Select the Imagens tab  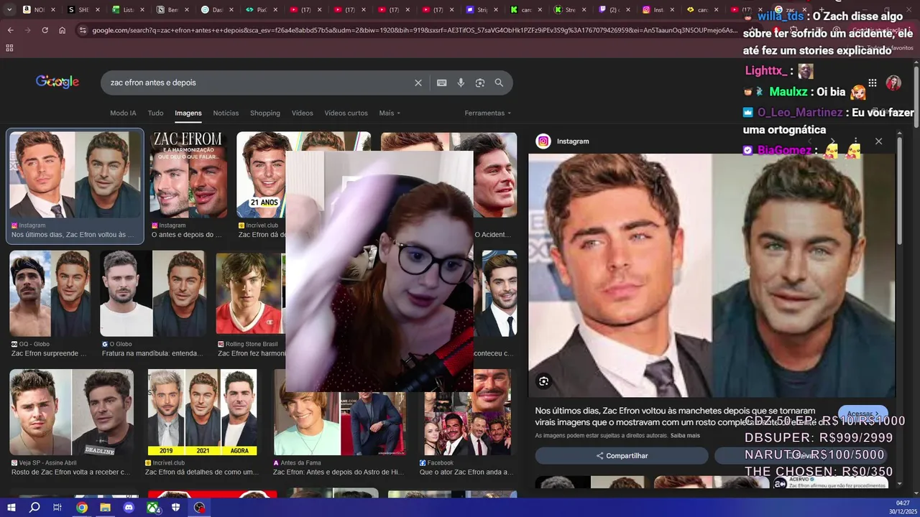tap(188, 113)
